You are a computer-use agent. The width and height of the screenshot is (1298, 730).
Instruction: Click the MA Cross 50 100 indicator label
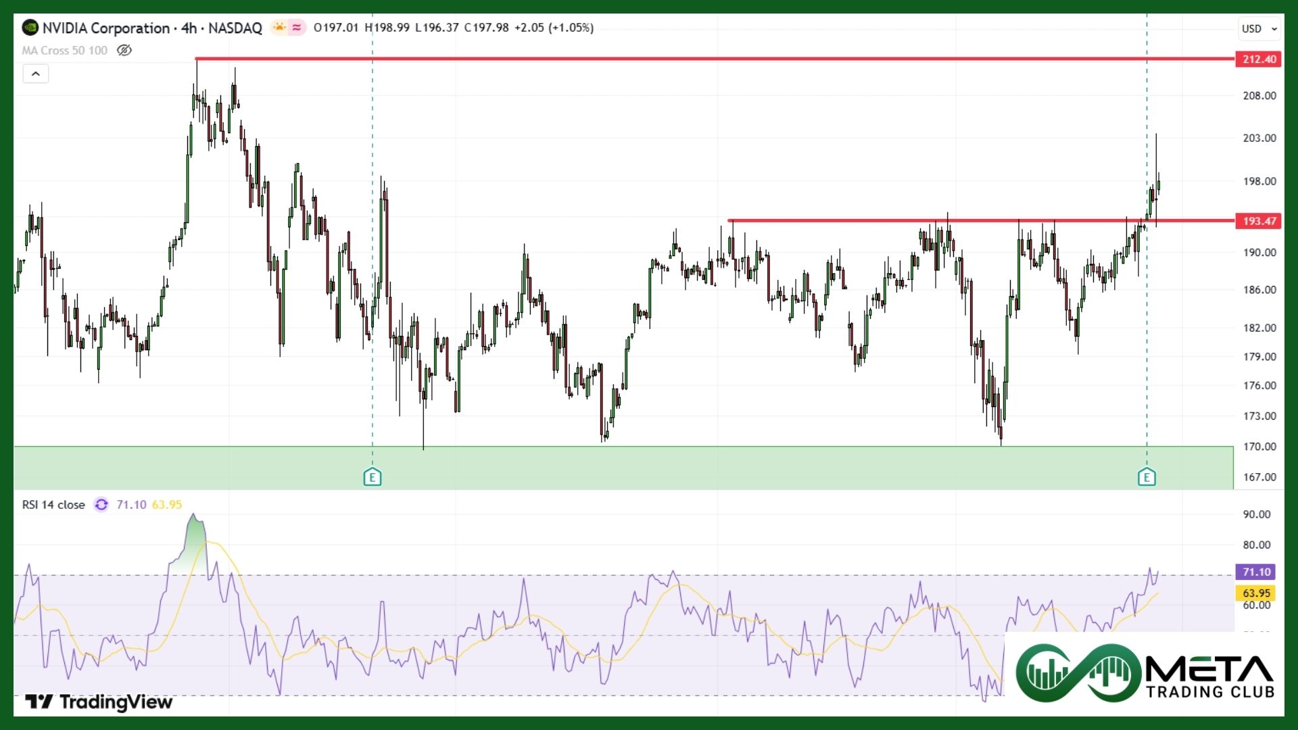pos(64,50)
